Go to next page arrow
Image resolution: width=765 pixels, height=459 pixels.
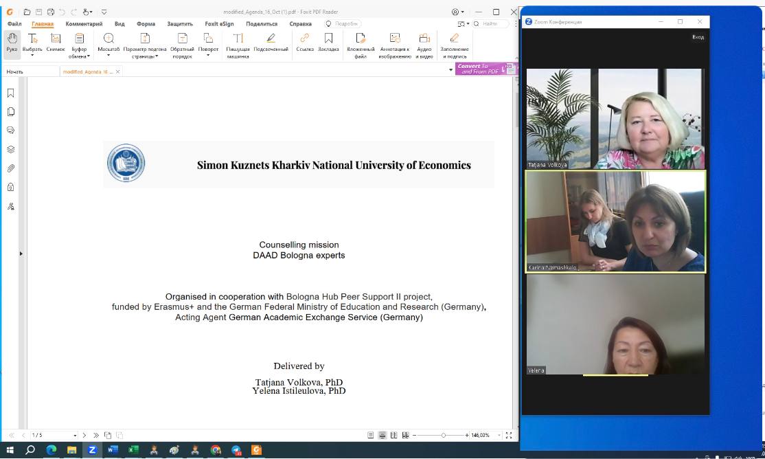click(x=84, y=435)
